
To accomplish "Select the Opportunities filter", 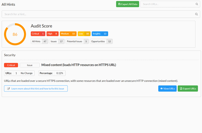I will pyautogui.click(x=101, y=41).
